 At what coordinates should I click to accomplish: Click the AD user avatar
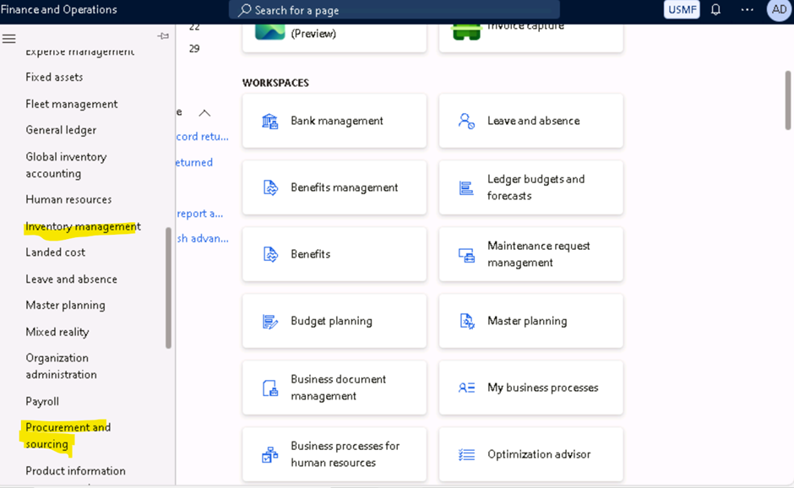[780, 9]
